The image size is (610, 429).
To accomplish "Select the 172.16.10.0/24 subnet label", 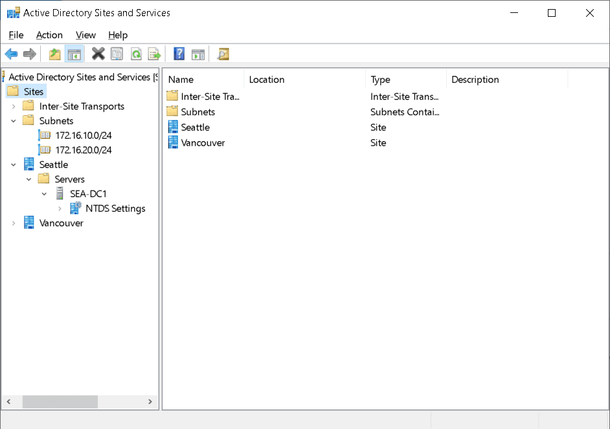I will click(84, 135).
